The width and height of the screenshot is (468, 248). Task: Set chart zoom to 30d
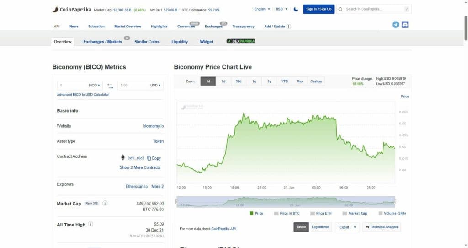point(239,81)
